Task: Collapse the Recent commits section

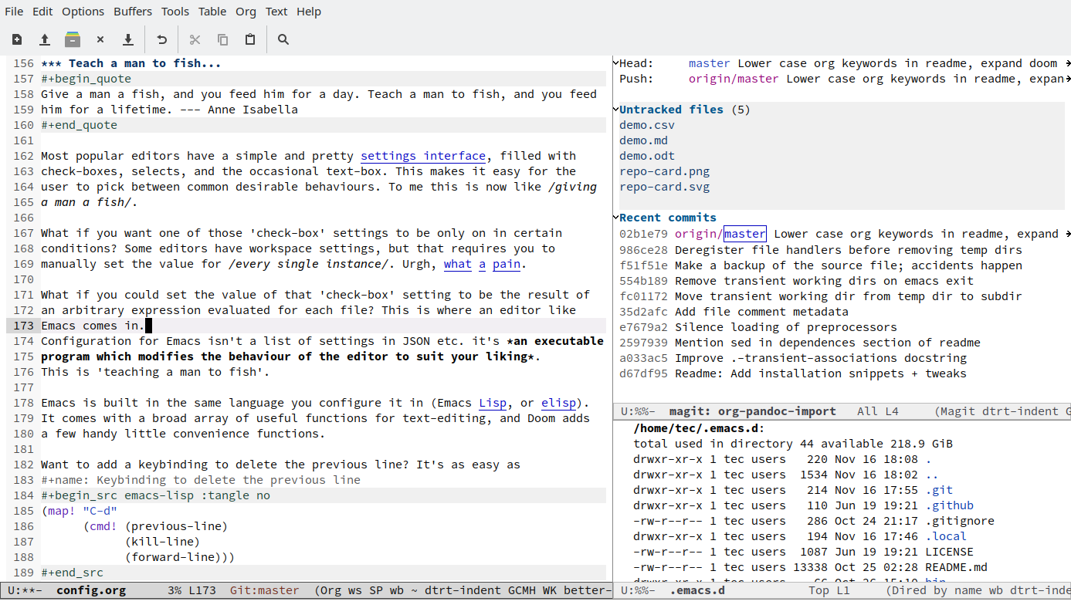Action: coord(615,217)
